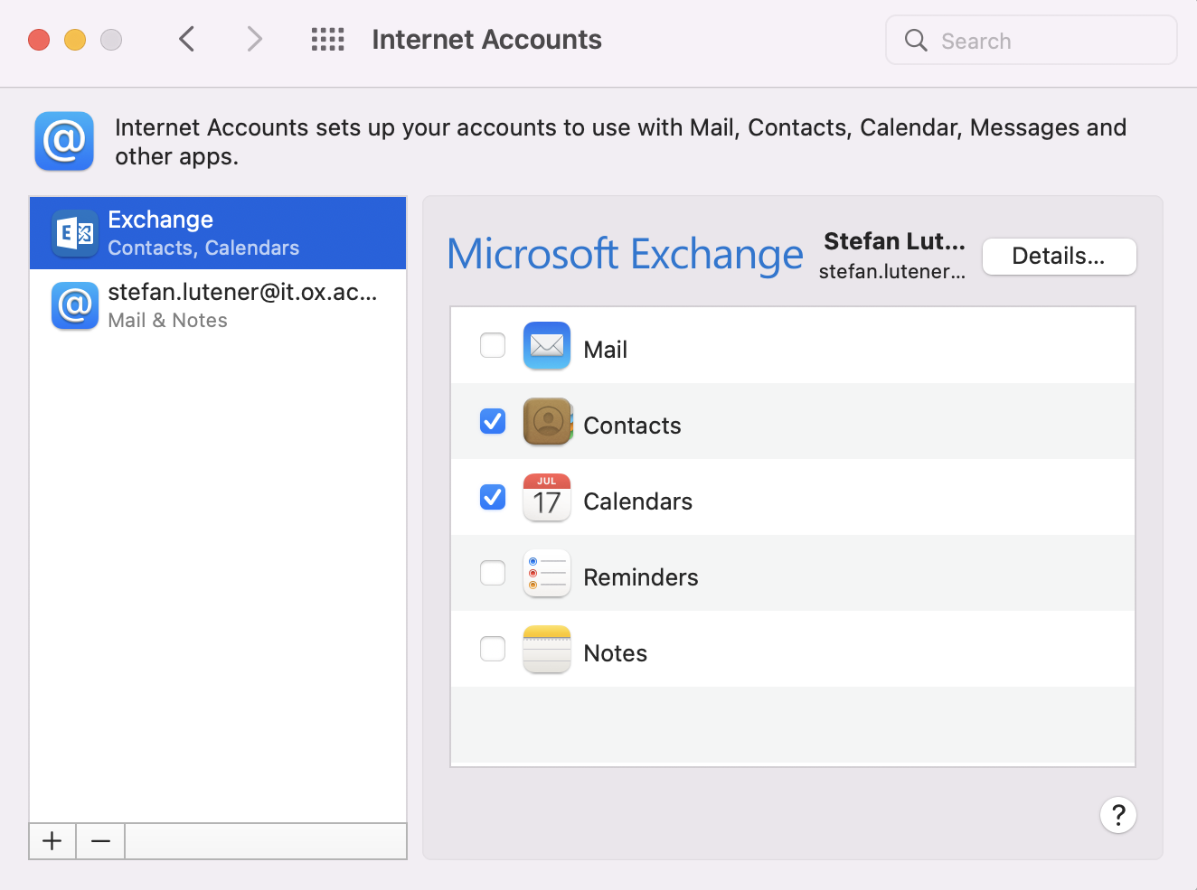Open help with question mark button
Screen dimensions: 1197x890
pyautogui.click(x=1117, y=815)
